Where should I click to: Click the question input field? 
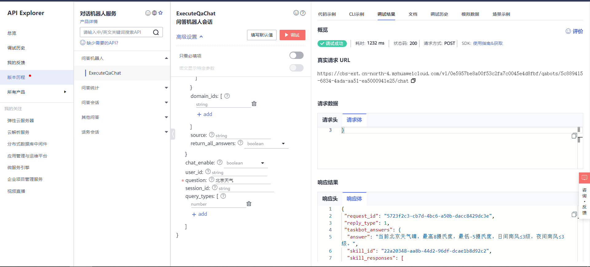(x=243, y=180)
